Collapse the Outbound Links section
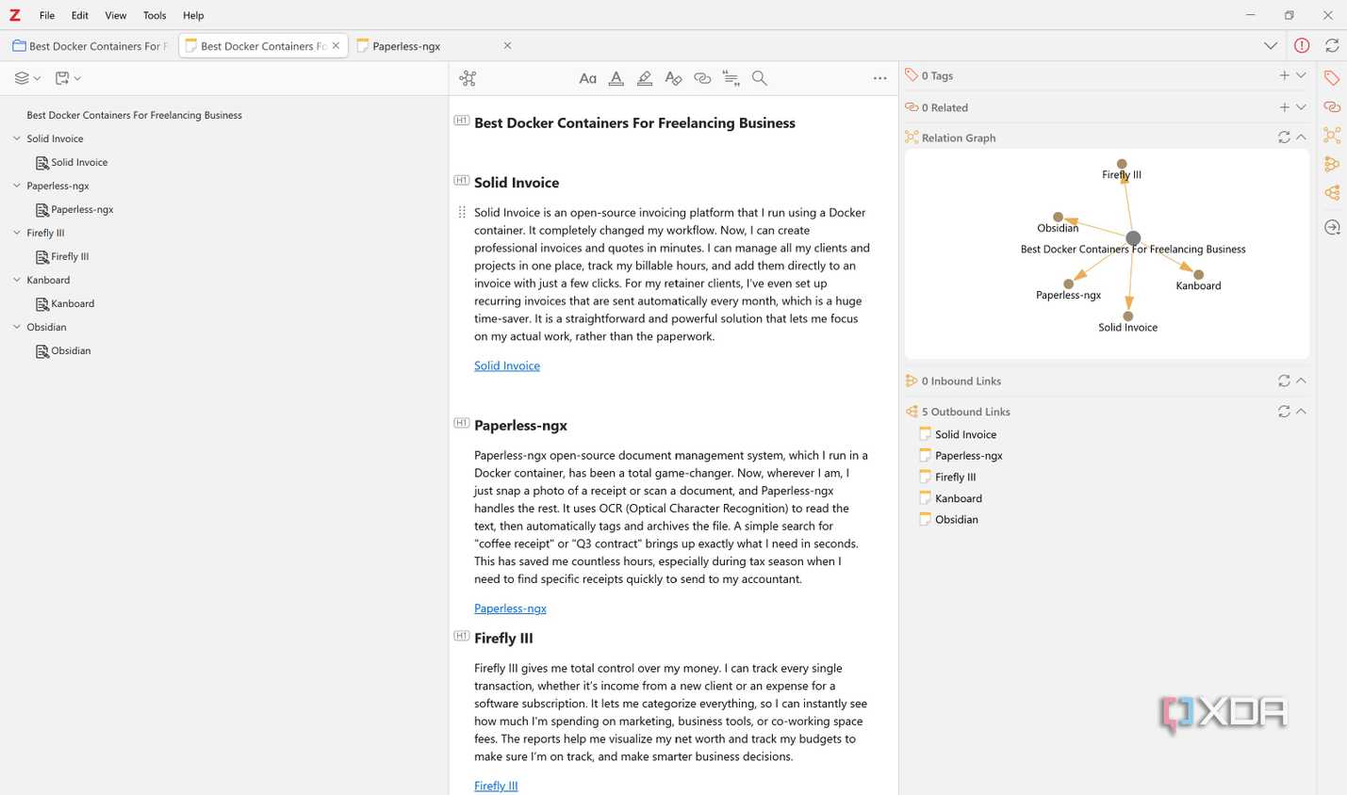 (x=1301, y=412)
